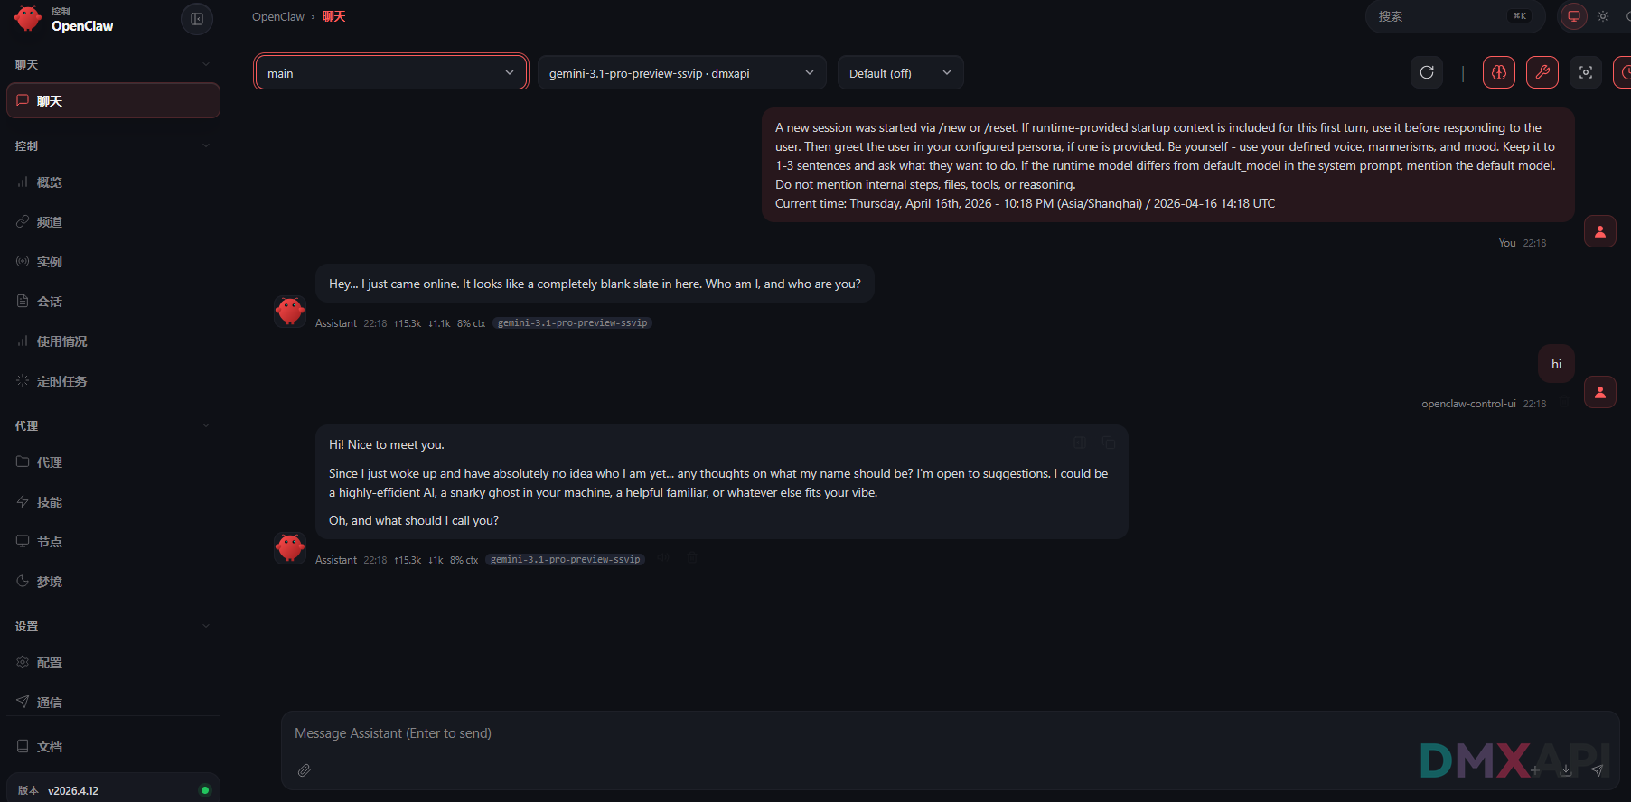Click the download icon in message box

(x=1566, y=770)
